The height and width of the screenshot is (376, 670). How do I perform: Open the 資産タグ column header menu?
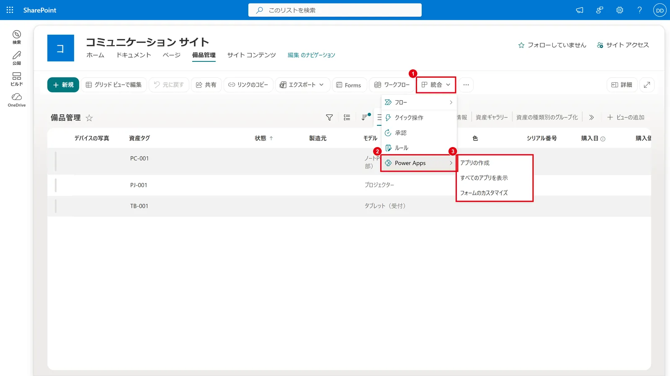(x=139, y=138)
